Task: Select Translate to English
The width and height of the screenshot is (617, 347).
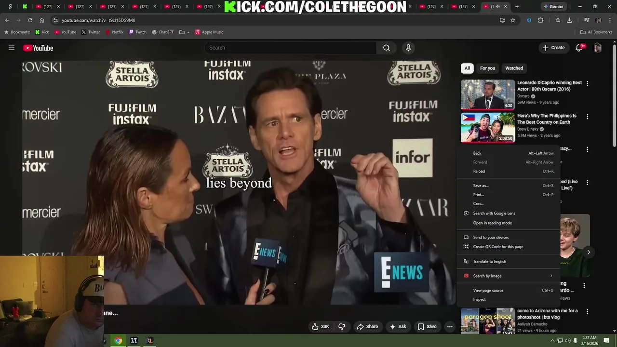Action: pos(509,262)
